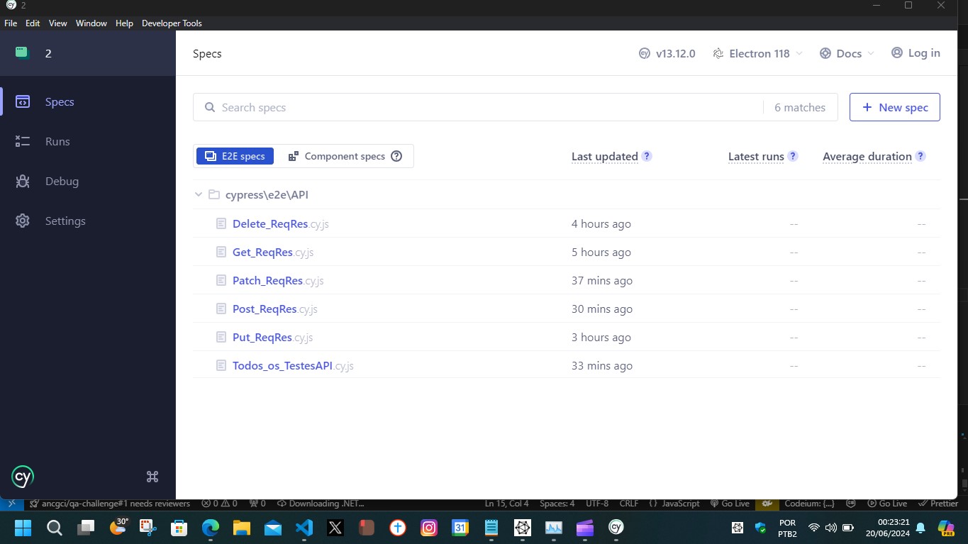Screen dimensions: 968x544
Task: Click the New spec button
Action: 895,107
